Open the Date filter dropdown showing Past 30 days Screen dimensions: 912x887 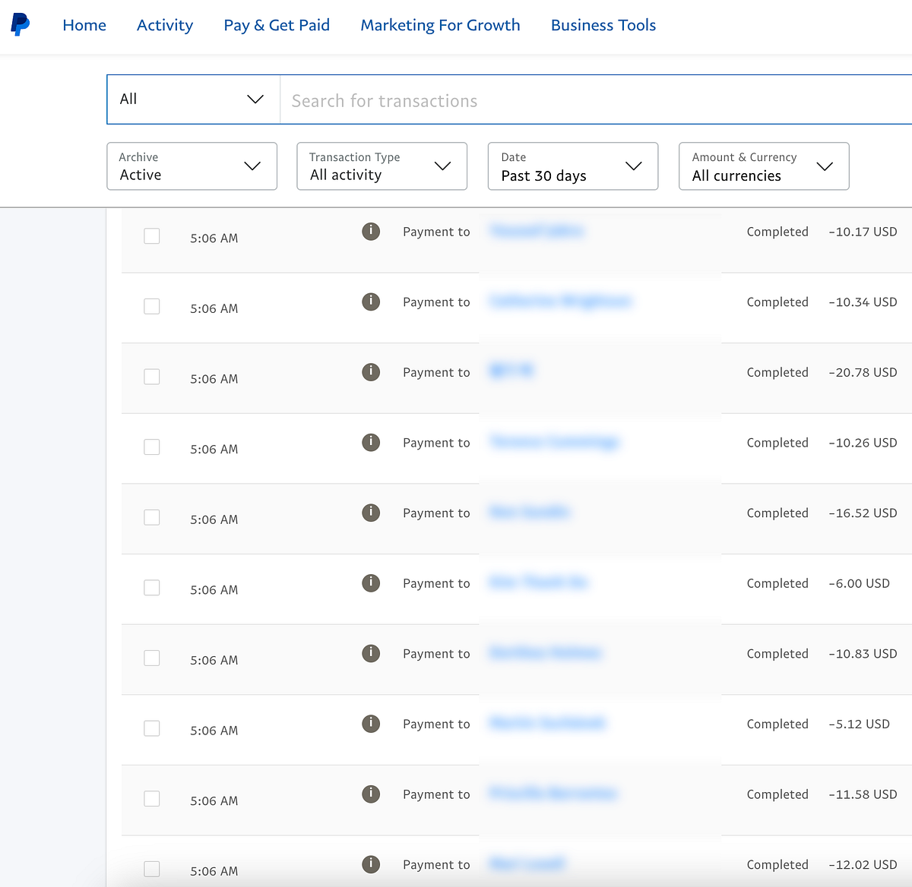pyautogui.click(x=572, y=166)
